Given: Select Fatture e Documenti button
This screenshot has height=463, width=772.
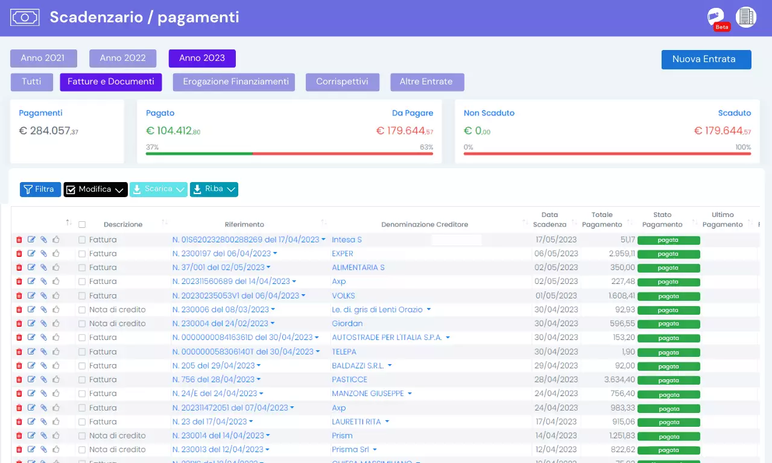Looking at the screenshot, I should (x=111, y=82).
